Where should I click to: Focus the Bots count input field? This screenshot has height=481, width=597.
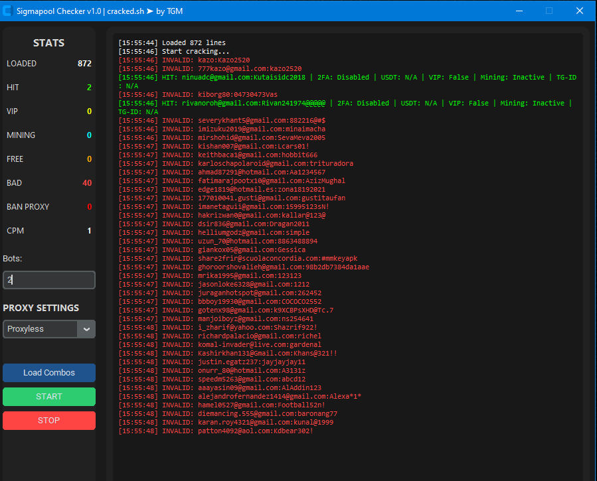pos(49,280)
